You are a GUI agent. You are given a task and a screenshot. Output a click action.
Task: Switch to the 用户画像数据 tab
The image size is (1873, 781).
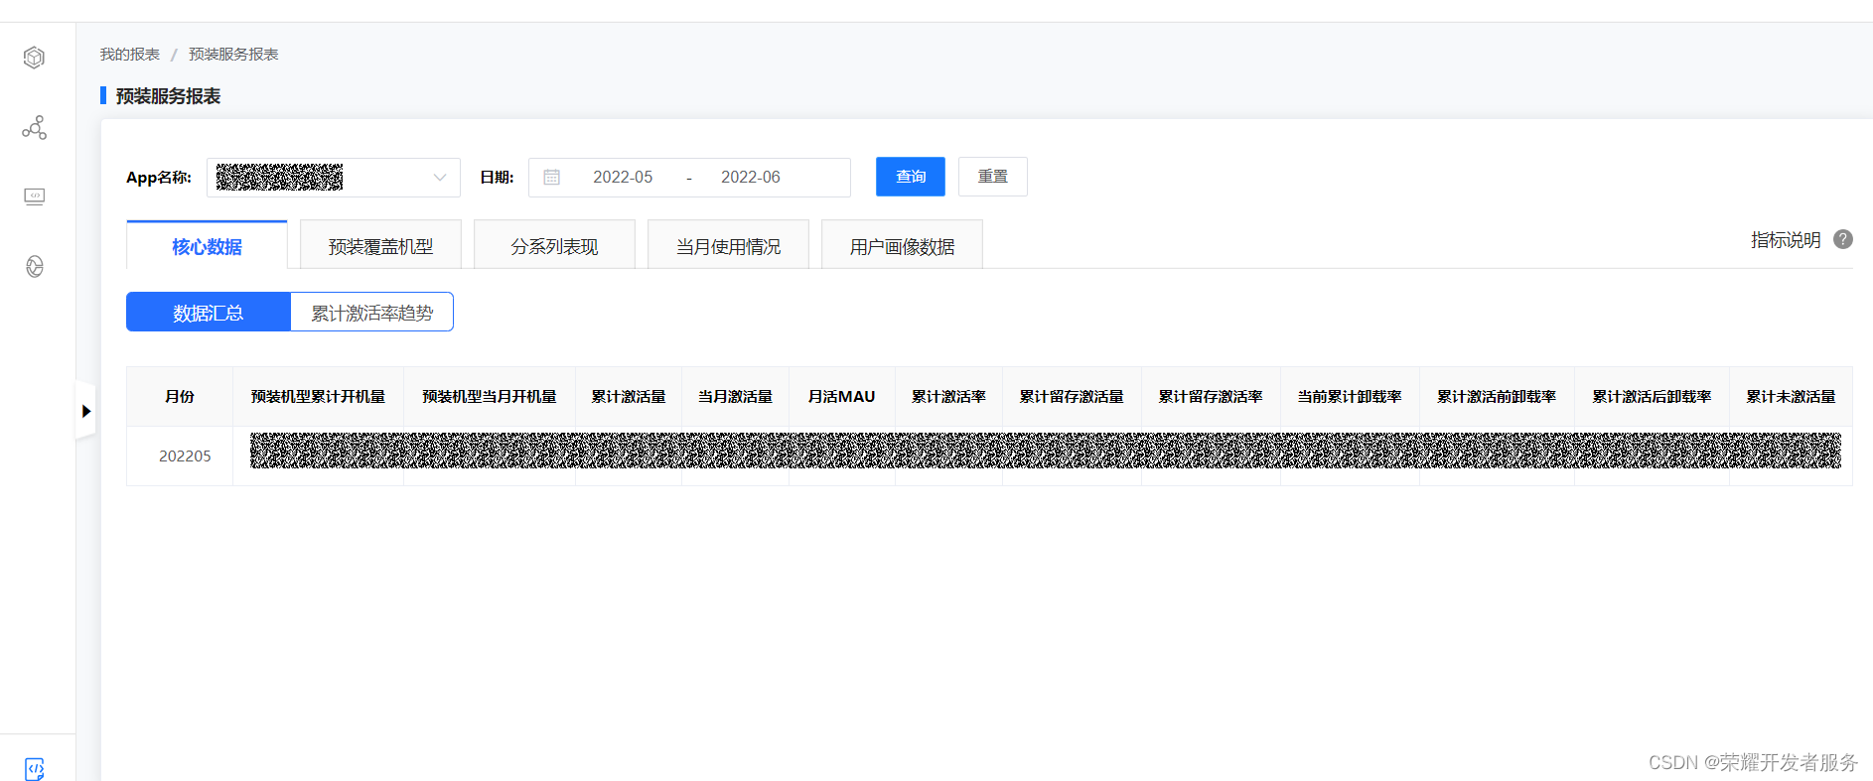coord(902,245)
